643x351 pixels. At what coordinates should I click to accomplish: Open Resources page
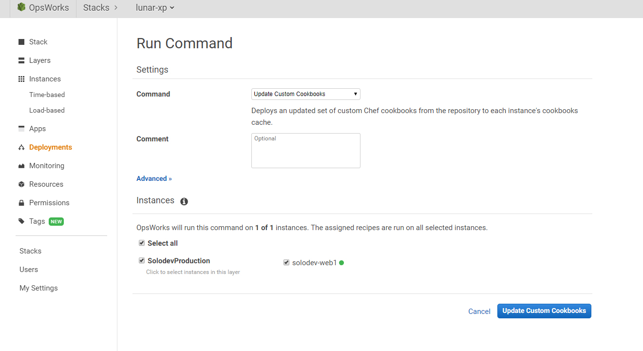46,184
